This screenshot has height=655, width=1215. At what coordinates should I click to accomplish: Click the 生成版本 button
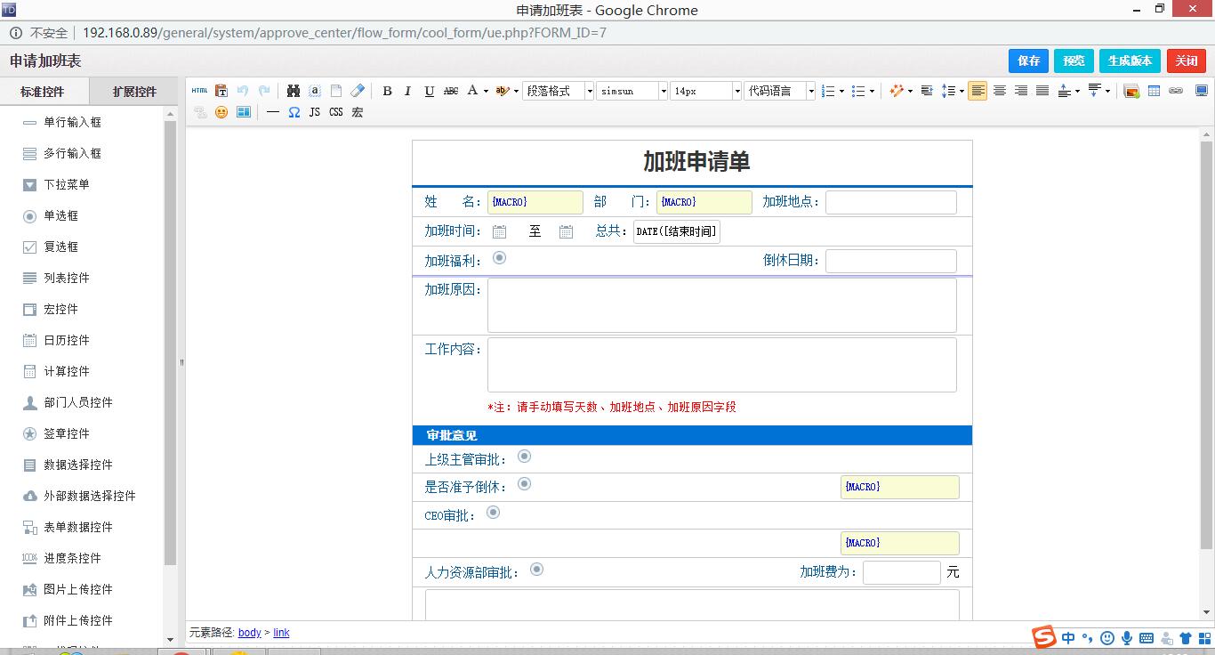click(1130, 61)
